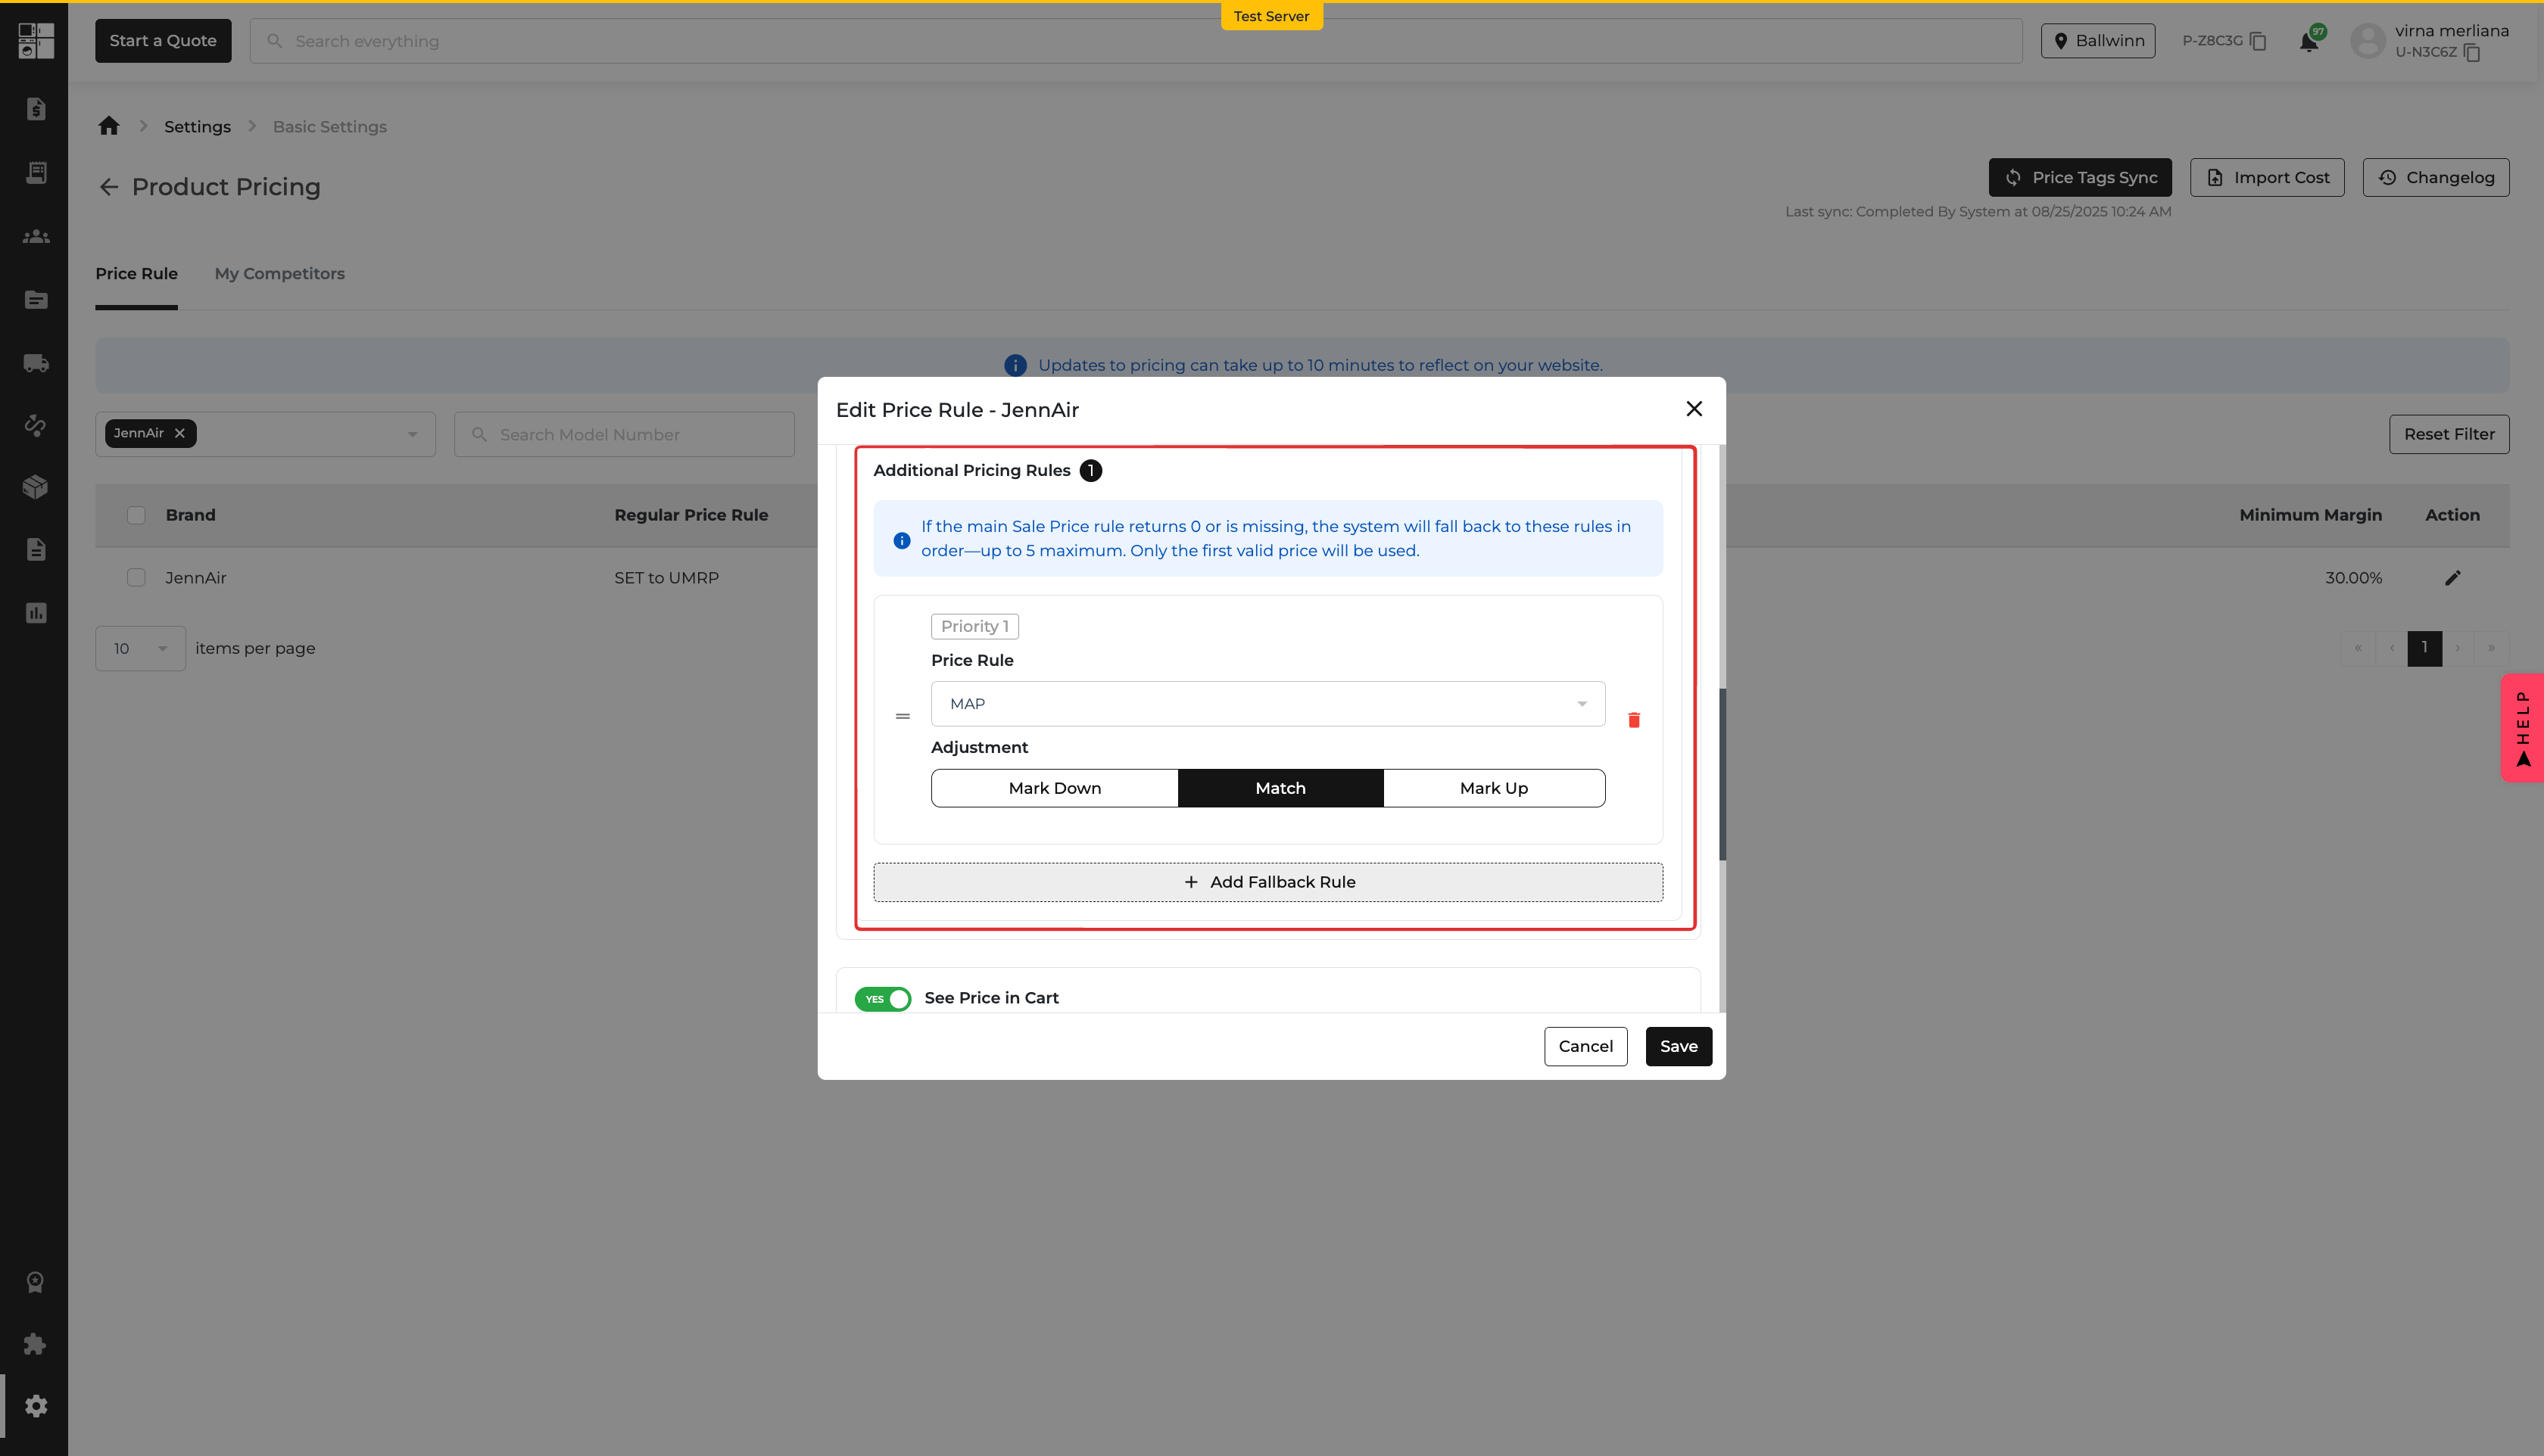Viewport: 2544px width, 1456px height.
Task: Click the Price Tags Sync button
Action: click(2080, 177)
